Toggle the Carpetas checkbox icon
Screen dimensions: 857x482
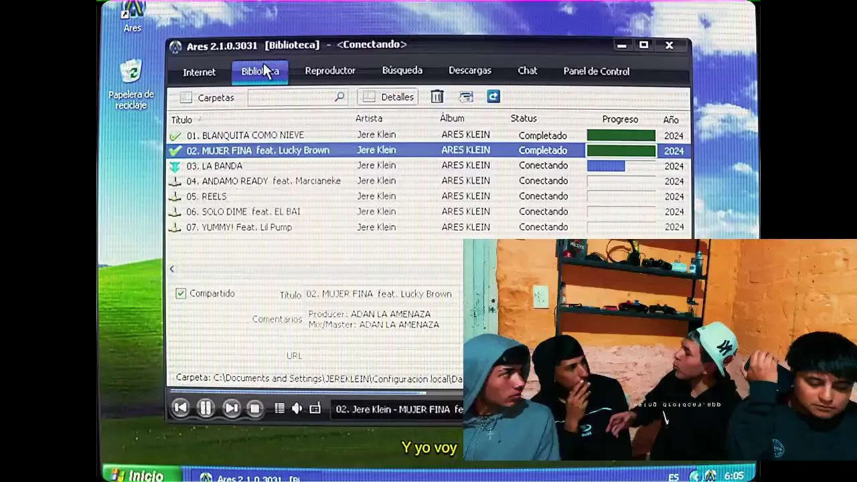click(x=186, y=98)
